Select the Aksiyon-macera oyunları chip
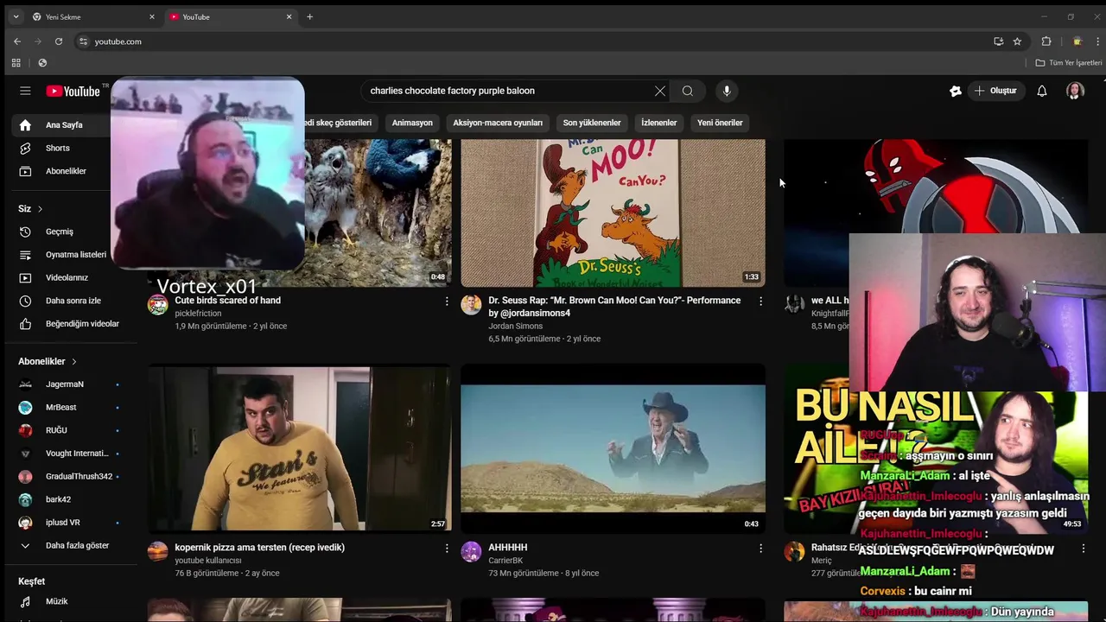This screenshot has width=1106, height=622. [498, 123]
